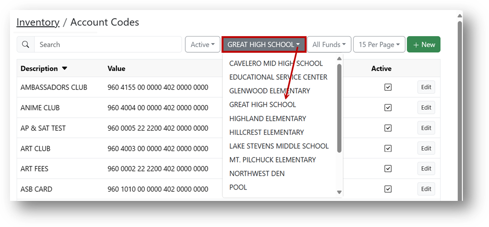The width and height of the screenshot is (489, 227).
Task: Select HIGHLAND ELEMENTARY option
Action: point(268,119)
